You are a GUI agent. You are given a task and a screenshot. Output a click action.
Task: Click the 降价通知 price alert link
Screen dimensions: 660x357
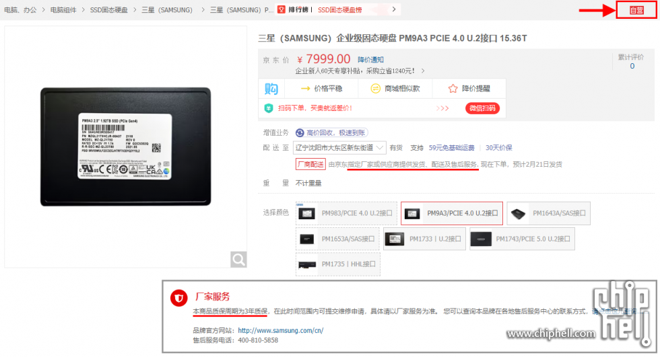370,60
